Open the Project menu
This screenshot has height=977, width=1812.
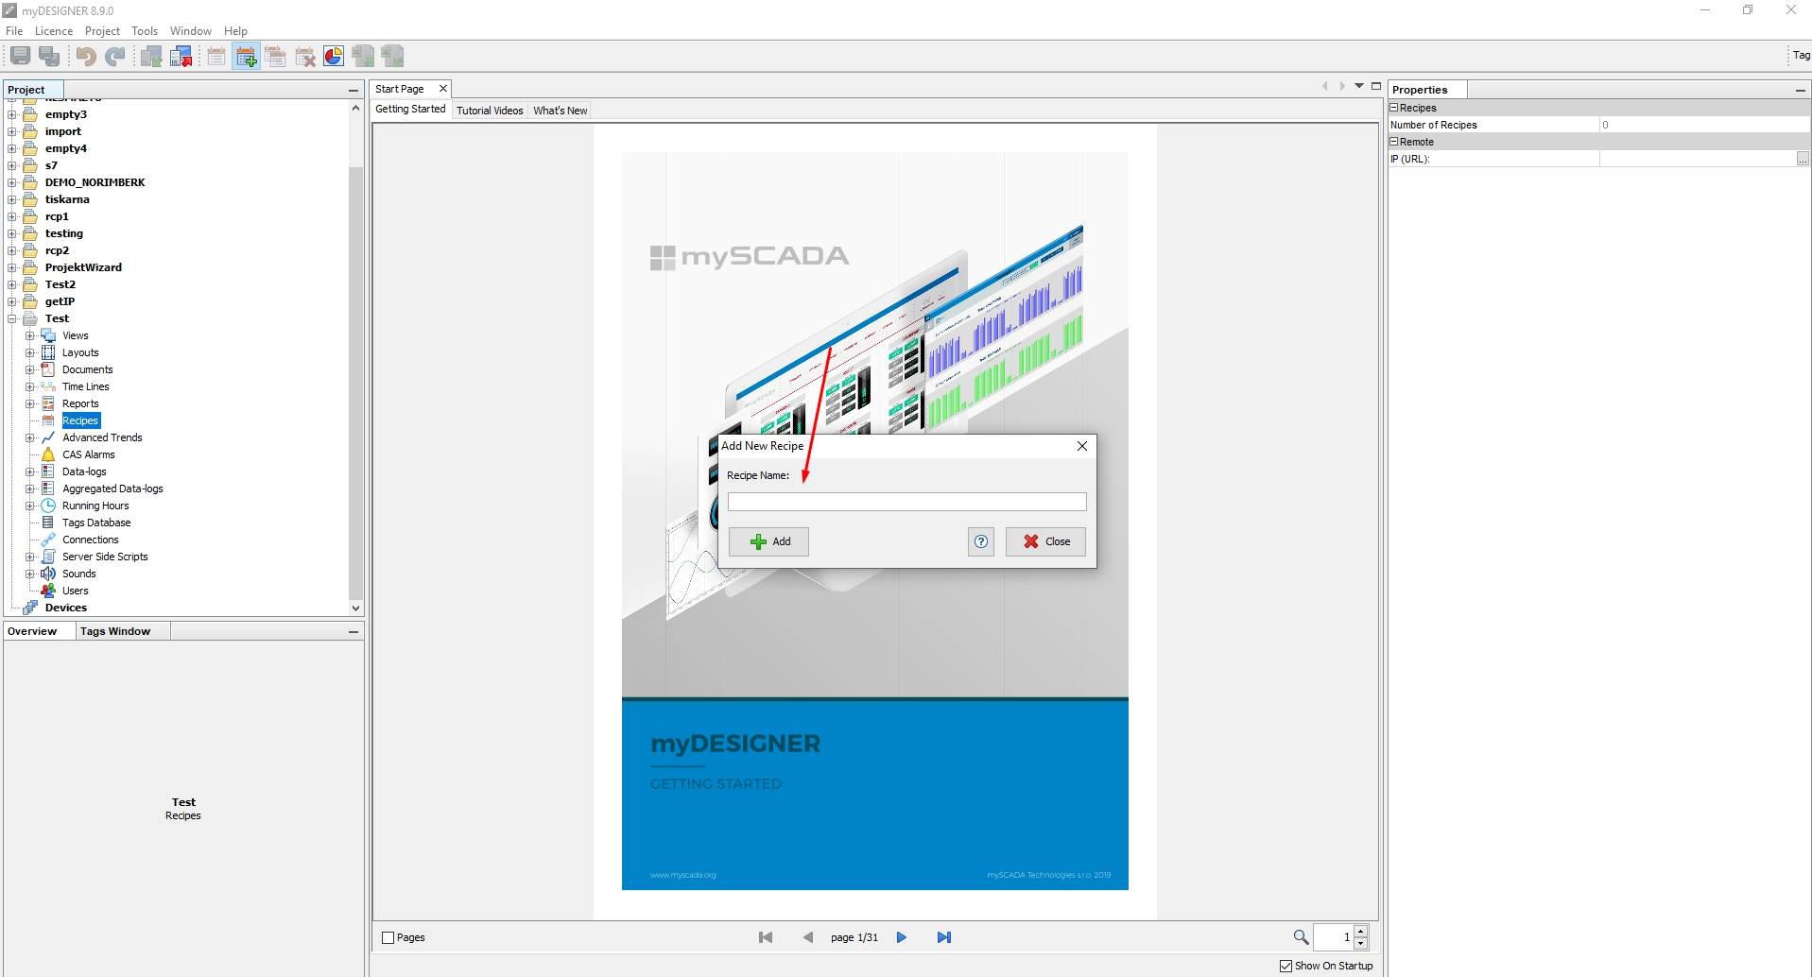pos(102,31)
